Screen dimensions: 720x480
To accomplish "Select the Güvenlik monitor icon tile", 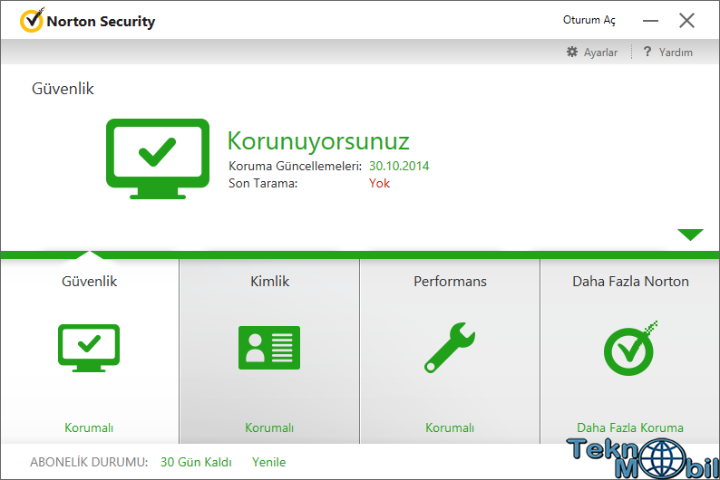I will pos(89,348).
